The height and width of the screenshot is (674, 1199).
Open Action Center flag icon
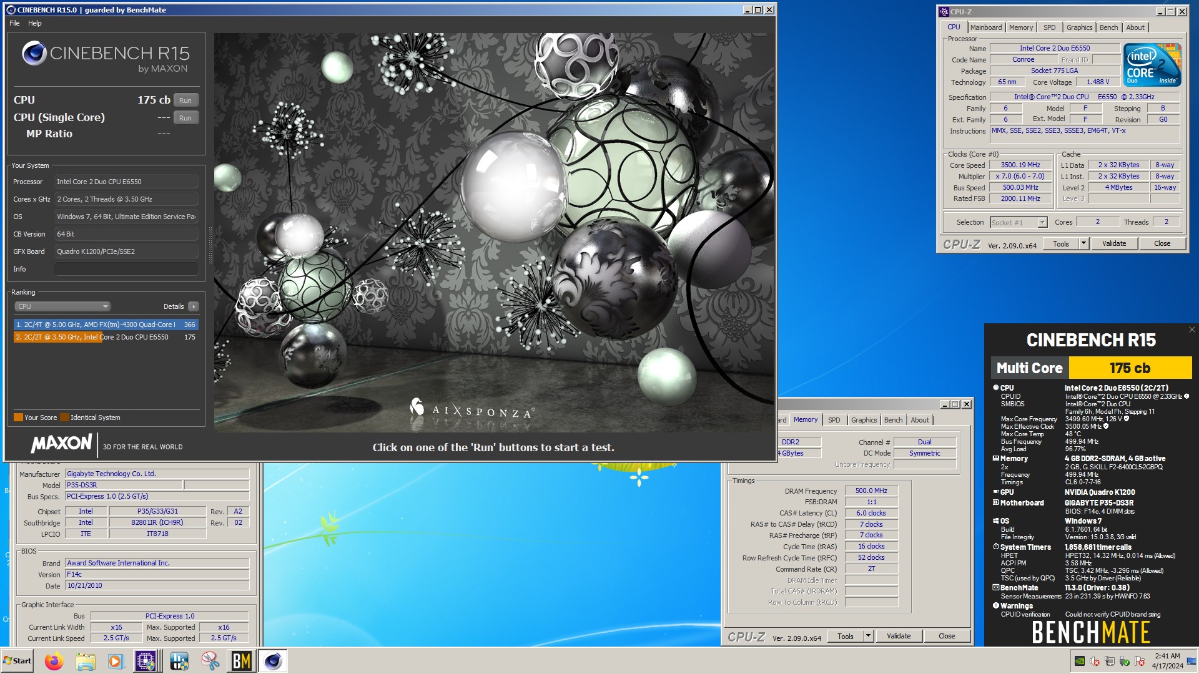[x=1139, y=661]
